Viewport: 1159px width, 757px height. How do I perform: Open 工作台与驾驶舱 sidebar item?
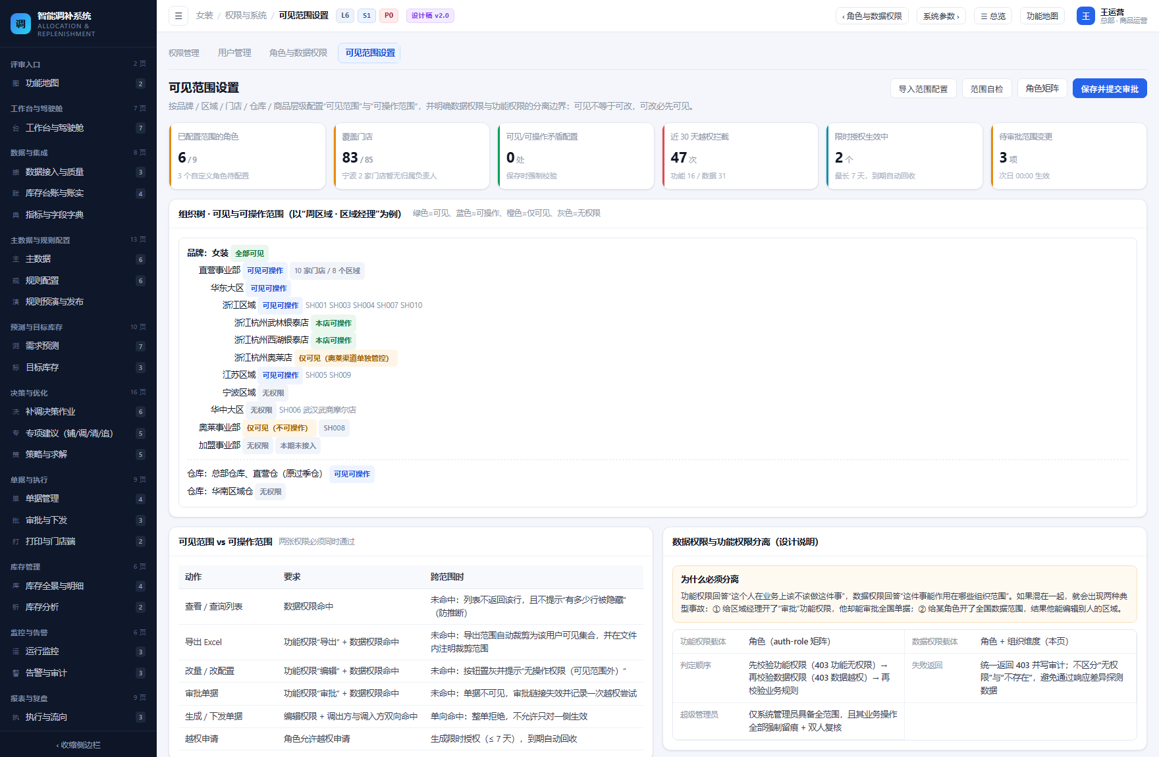(78, 128)
